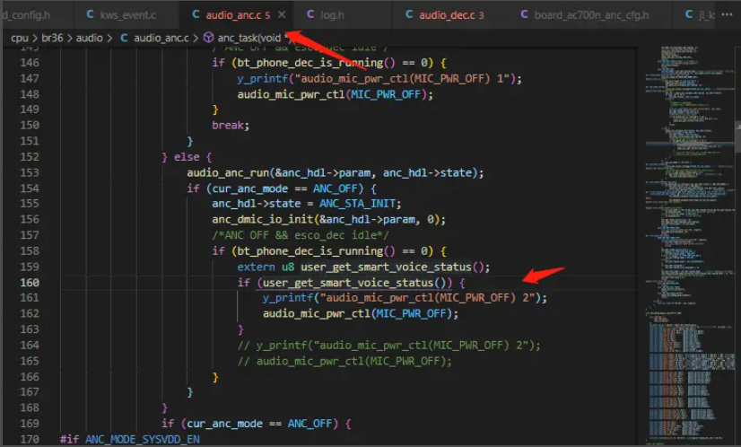Expand the br36 breadcrumb folder
Viewport: 741px width, 447px height.
coord(52,38)
